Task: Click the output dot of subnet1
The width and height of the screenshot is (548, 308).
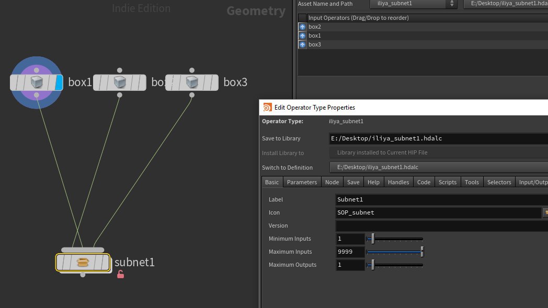Action: click(x=83, y=275)
